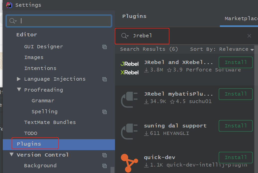Screen dimensions: 258x173
Task: Click the copy icon beside Spelling
Action: 105,112
